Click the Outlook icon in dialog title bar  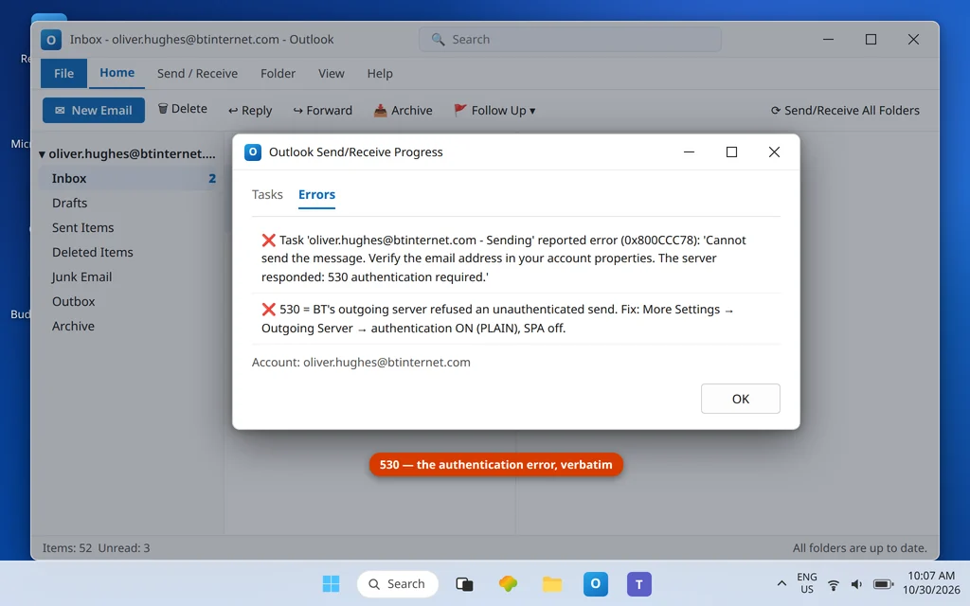[252, 152]
